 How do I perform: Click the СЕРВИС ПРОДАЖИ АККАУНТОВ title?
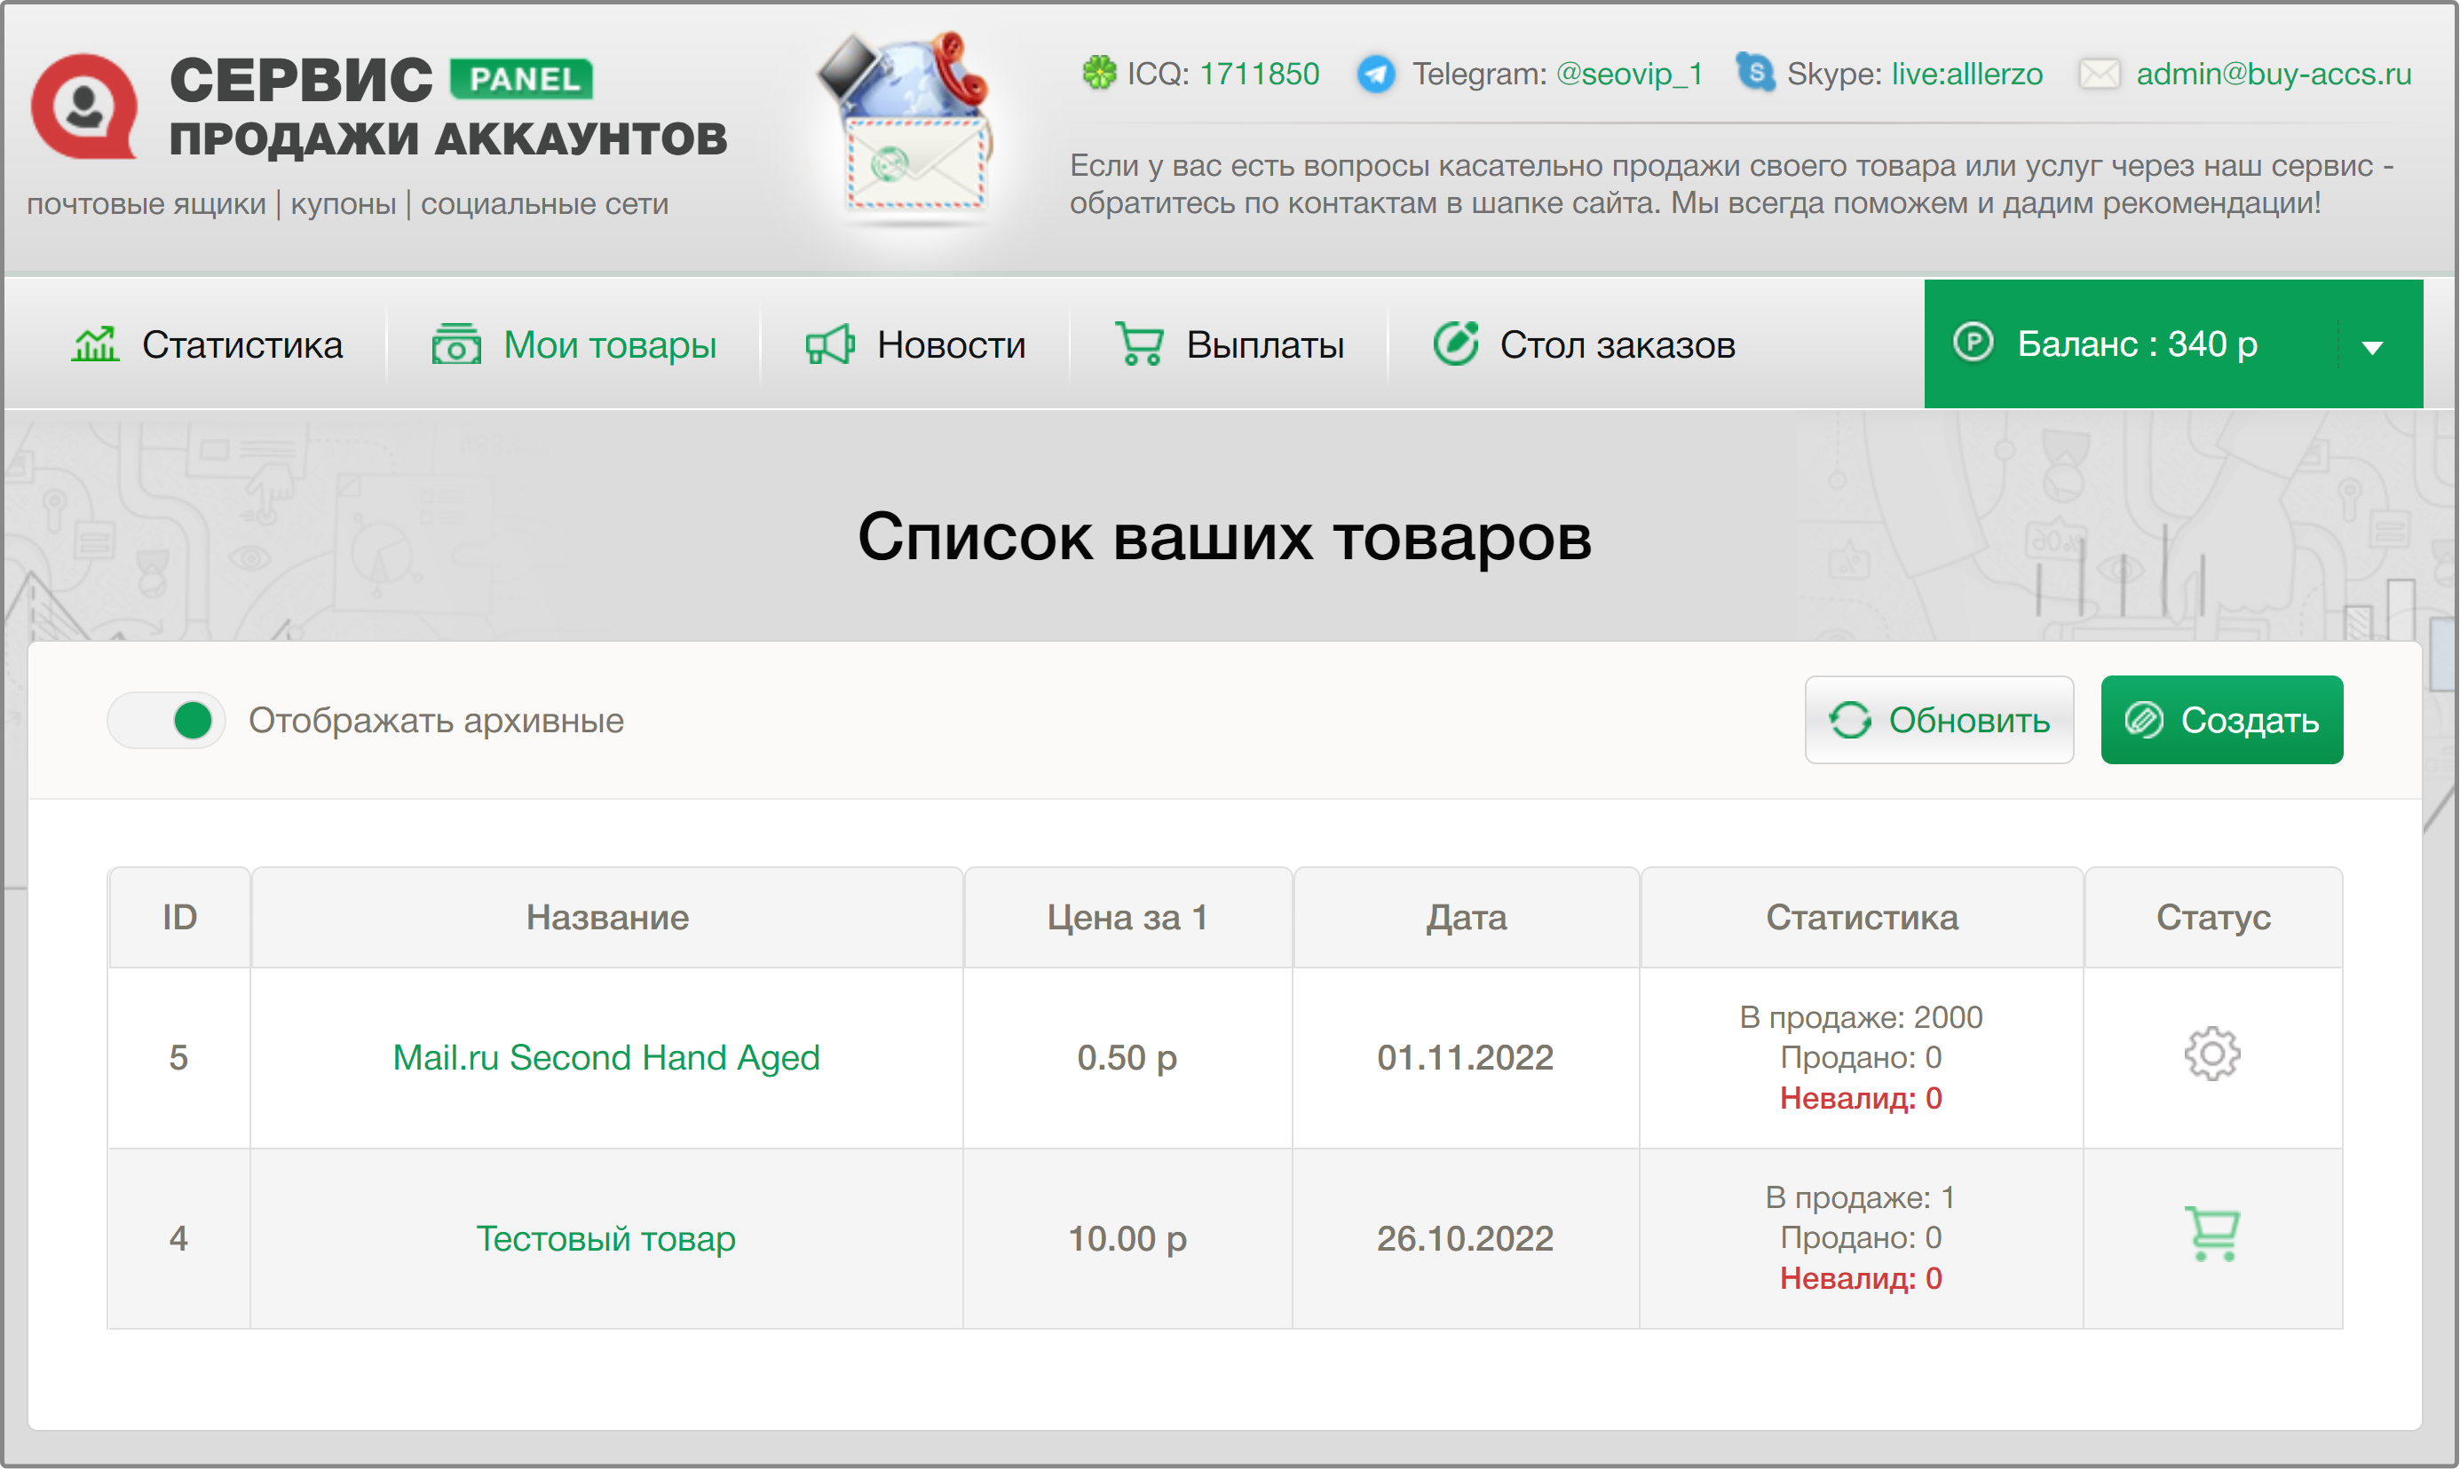click(447, 107)
